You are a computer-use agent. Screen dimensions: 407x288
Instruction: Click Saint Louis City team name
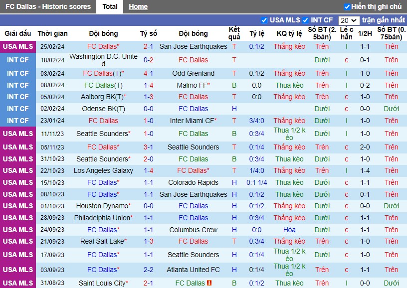click(103, 283)
